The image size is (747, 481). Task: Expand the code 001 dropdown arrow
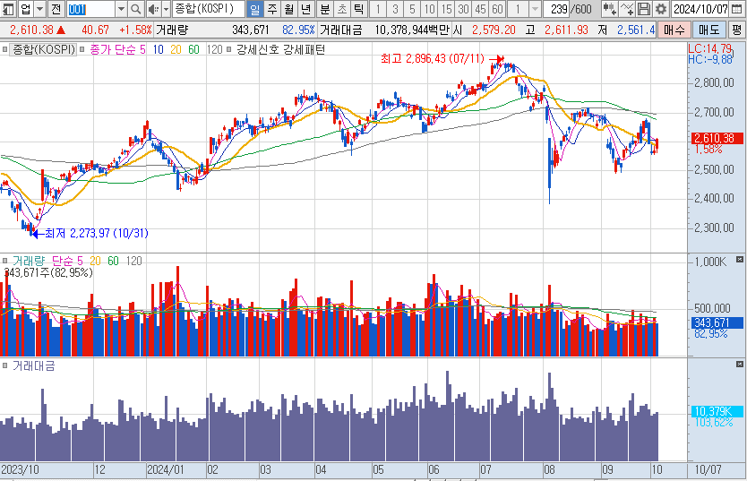121,9
